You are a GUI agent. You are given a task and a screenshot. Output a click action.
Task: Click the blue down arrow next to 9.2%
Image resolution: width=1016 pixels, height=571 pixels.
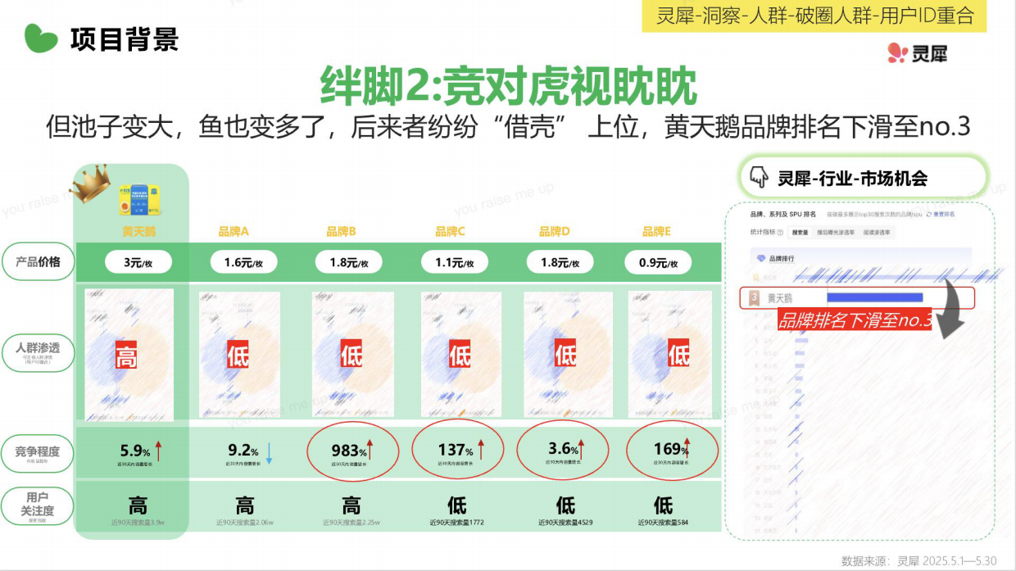pos(269,452)
